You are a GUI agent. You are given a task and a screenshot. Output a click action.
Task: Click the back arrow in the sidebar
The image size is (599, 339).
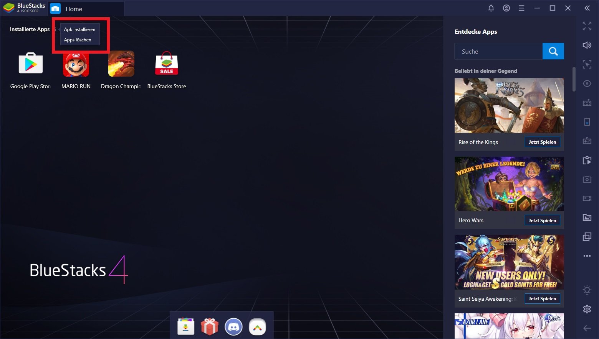[587, 328]
